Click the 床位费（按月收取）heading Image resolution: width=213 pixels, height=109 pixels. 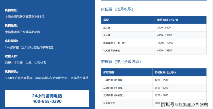117,9
